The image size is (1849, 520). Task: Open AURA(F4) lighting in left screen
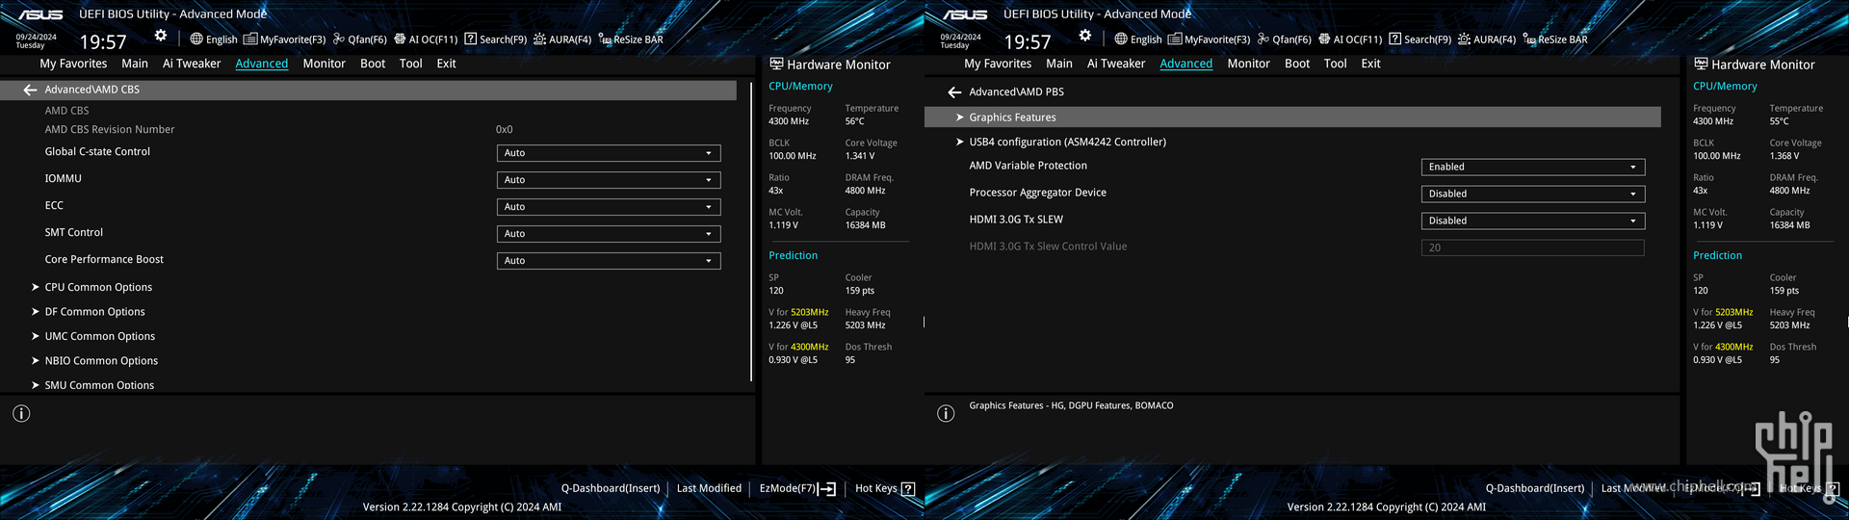[562, 39]
